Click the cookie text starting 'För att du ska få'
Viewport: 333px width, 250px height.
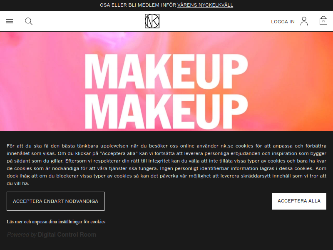click(x=166, y=165)
